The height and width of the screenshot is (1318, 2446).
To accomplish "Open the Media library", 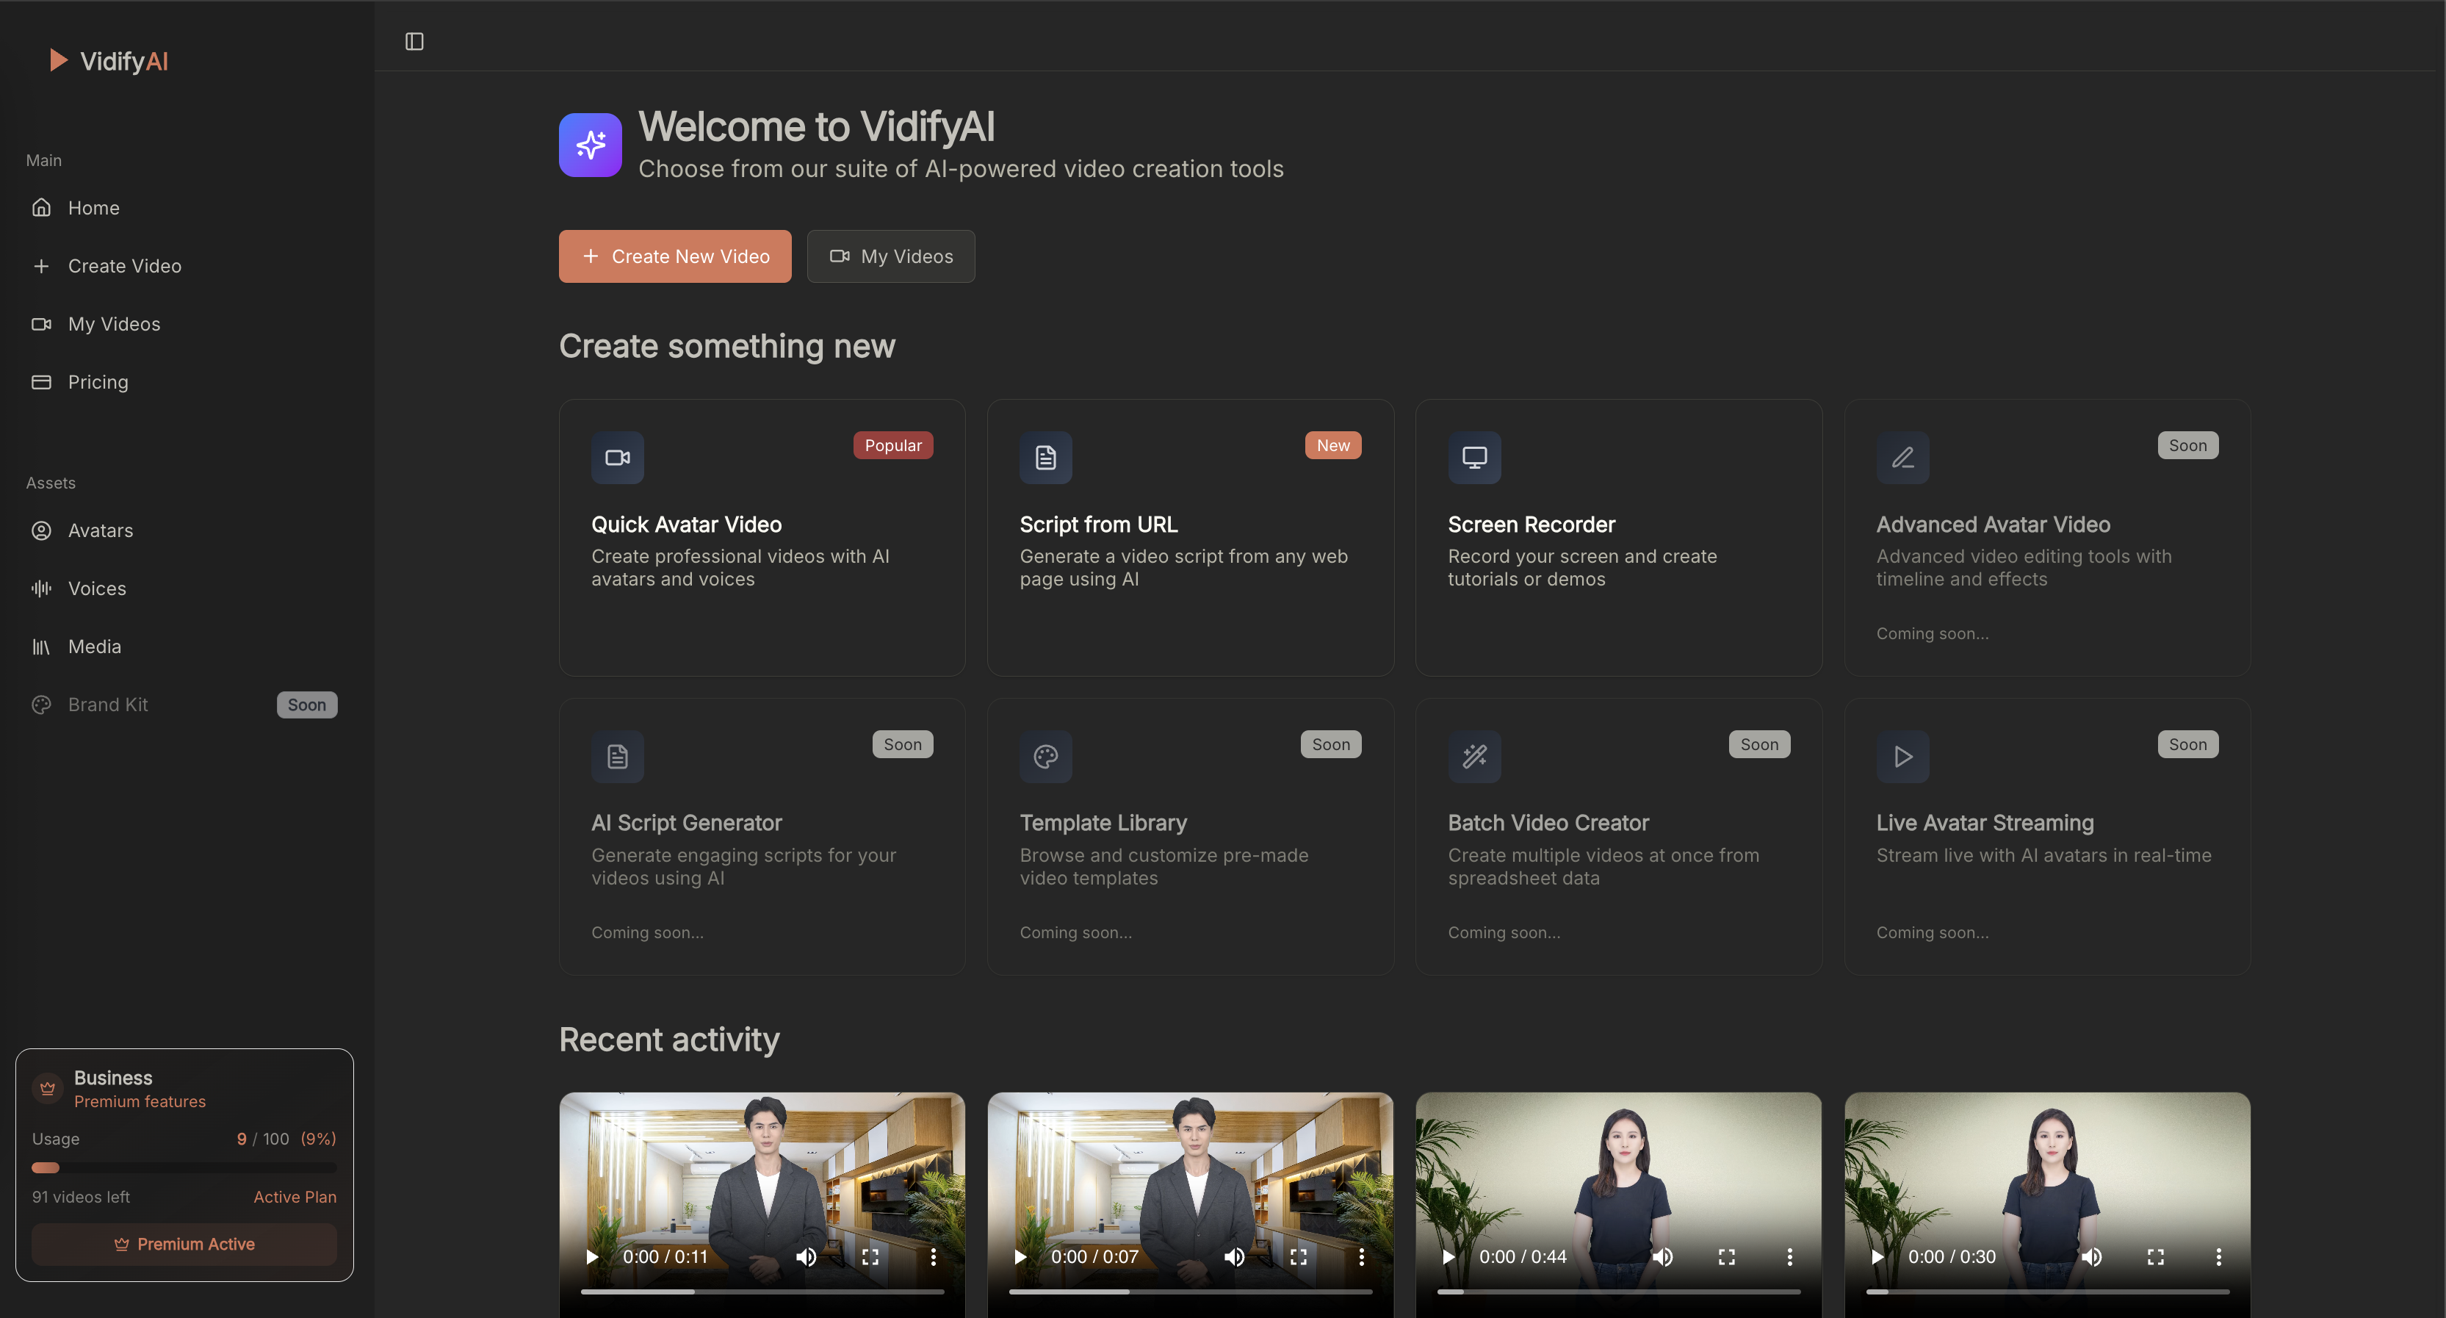I will coord(94,646).
